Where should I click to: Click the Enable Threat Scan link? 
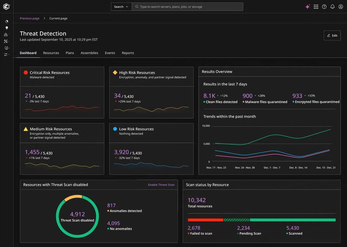(x=161, y=185)
